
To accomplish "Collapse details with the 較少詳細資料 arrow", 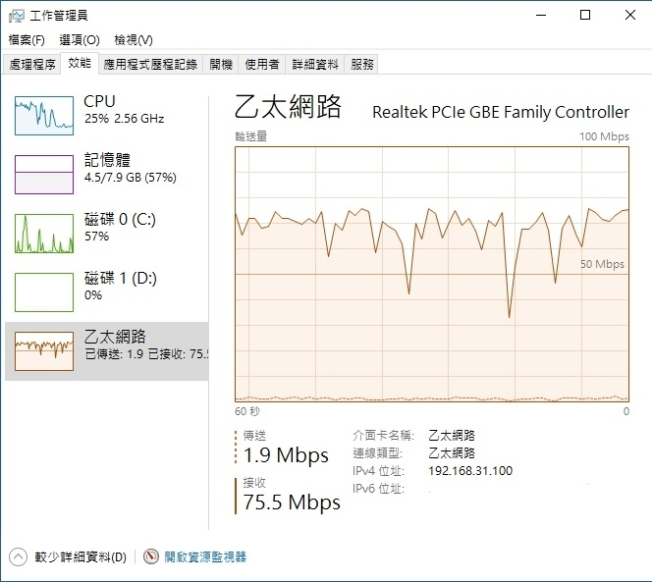I will 18,556.
